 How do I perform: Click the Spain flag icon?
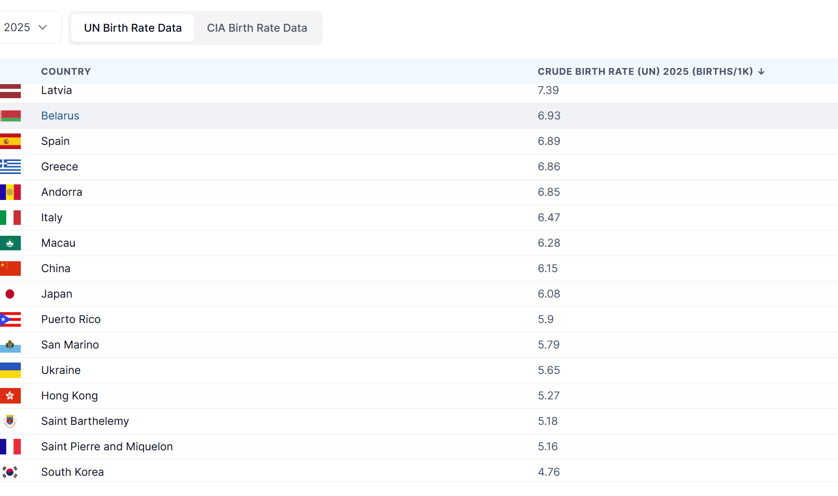pyautogui.click(x=10, y=141)
